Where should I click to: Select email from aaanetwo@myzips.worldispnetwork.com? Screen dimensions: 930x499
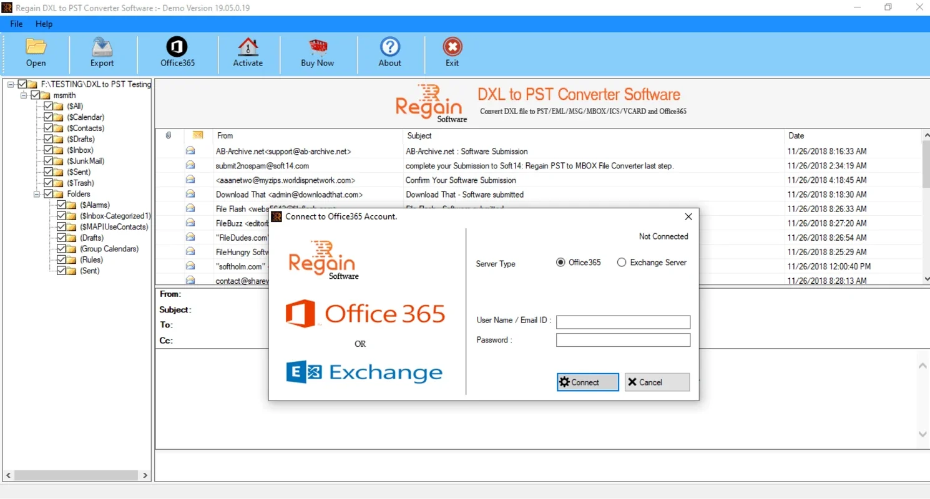[285, 180]
